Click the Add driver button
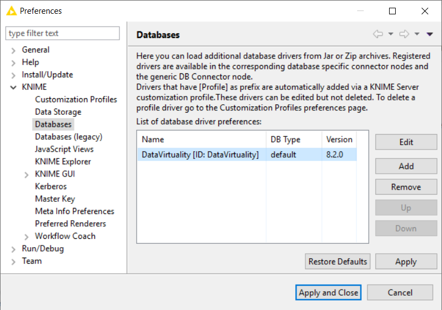The height and width of the screenshot is (310, 442). pos(406,166)
